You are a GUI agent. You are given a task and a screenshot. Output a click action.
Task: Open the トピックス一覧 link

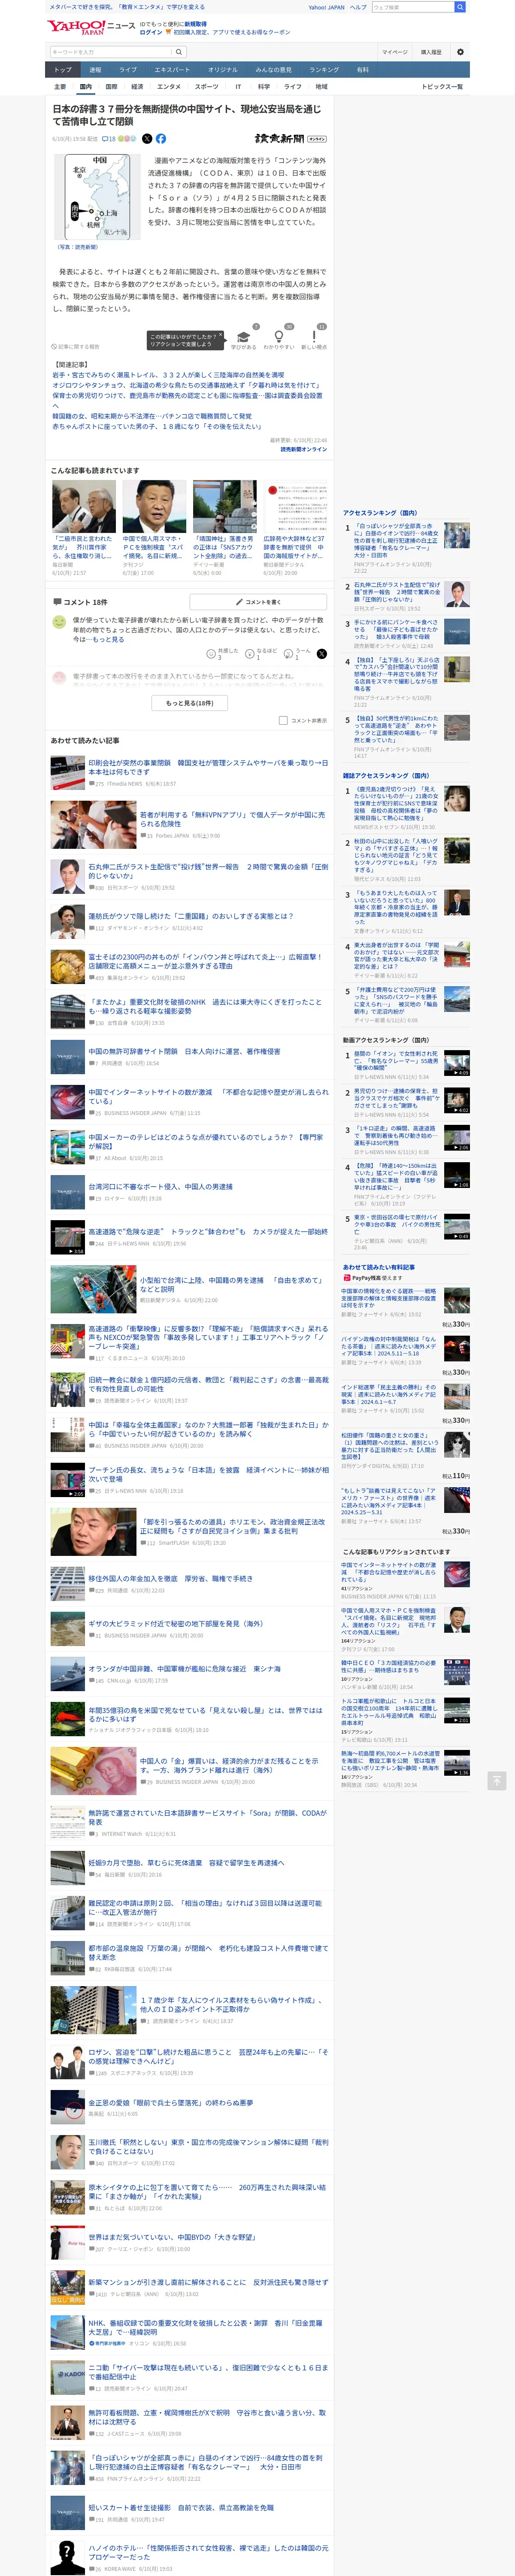(x=442, y=87)
